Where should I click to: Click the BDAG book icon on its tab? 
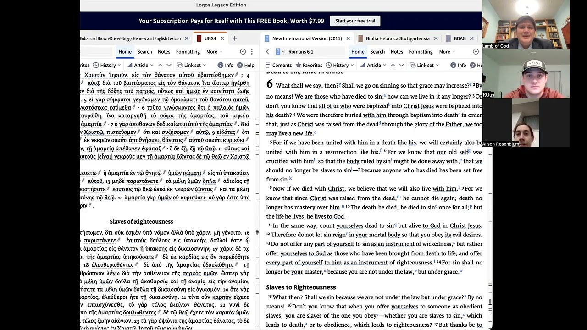tap(448, 38)
